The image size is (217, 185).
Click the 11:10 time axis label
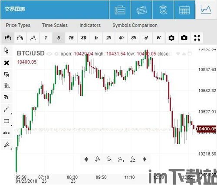point(130,177)
